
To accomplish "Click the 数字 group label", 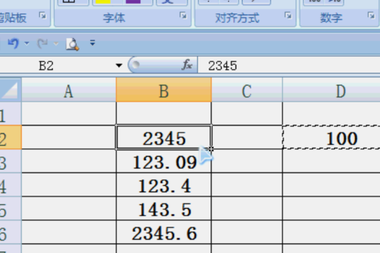I will [331, 18].
